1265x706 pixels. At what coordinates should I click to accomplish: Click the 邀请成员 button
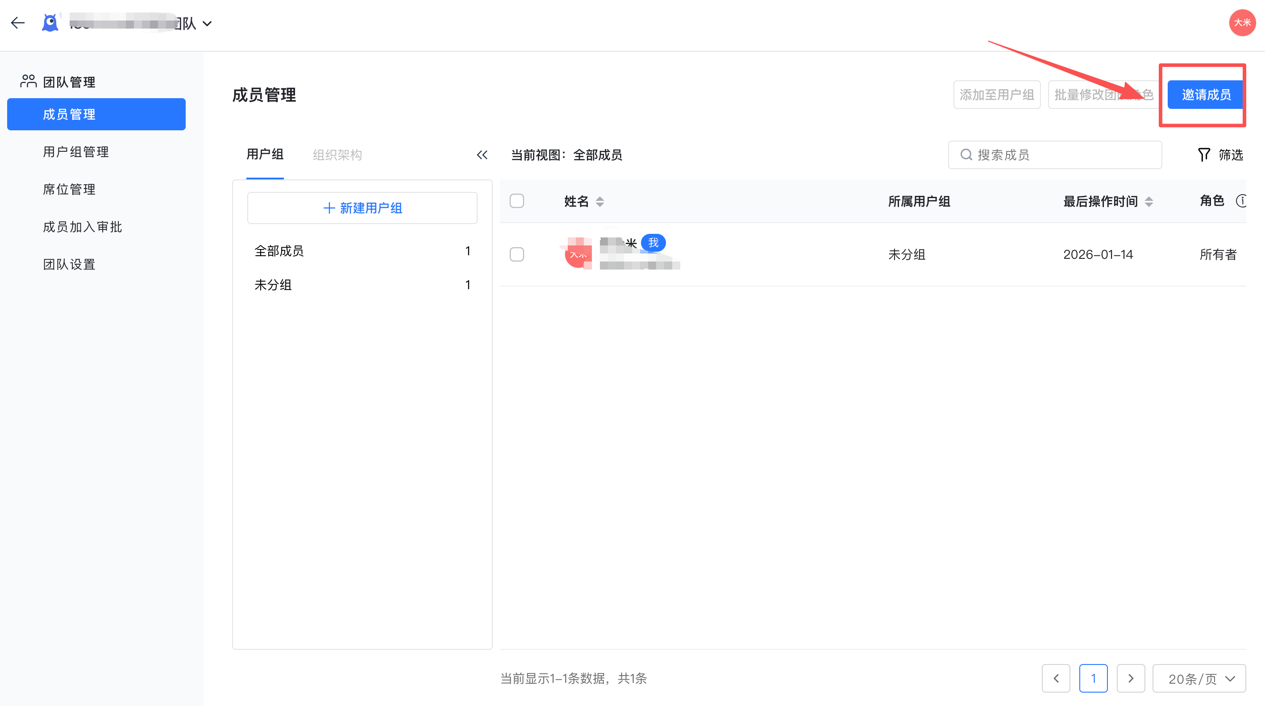[x=1206, y=95]
